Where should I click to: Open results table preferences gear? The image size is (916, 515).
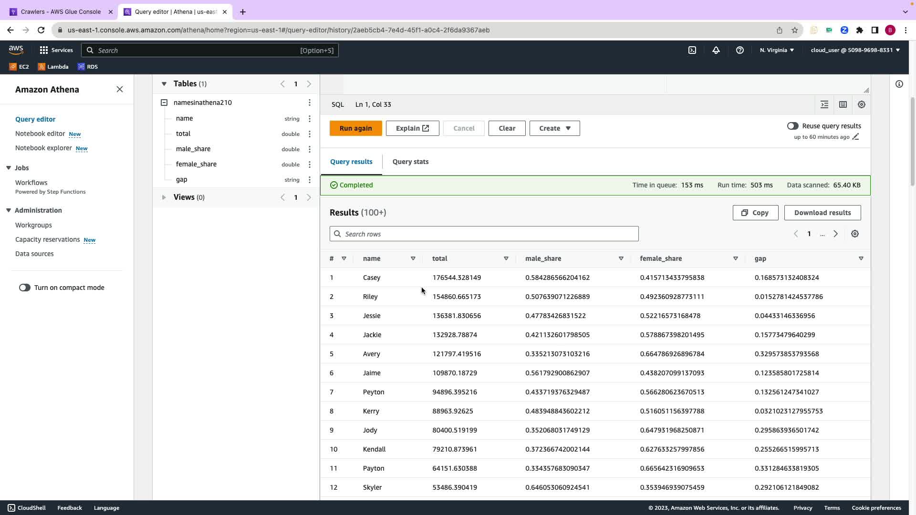pos(855,234)
